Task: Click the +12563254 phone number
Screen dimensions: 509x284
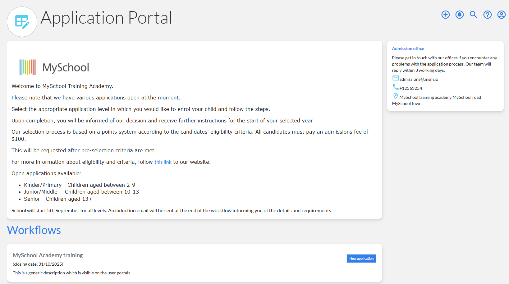Action: (x=411, y=88)
